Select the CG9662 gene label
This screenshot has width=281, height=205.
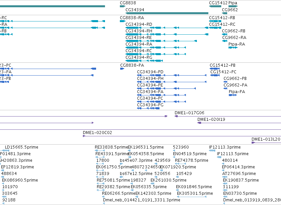(x=230, y=10)
